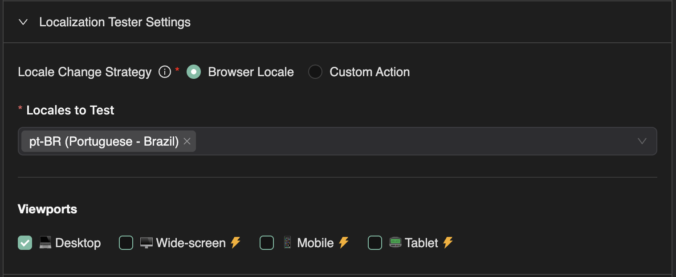Click the pt-BR (Portuguese - Brazil) tag text
This screenshot has height=277, width=676.
pyautogui.click(x=104, y=141)
